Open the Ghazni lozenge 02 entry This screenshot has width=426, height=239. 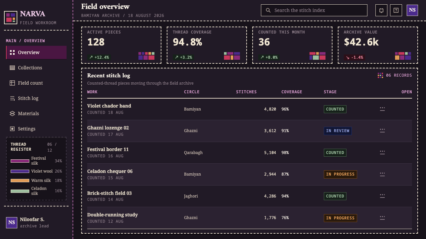click(108, 128)
